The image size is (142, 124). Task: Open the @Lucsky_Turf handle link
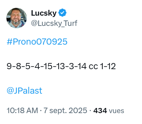(x=54, y=24)
